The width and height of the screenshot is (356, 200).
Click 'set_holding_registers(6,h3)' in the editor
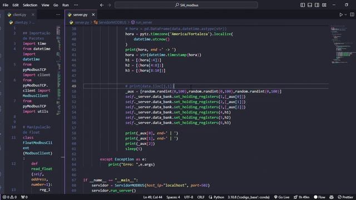coord(202,123)
